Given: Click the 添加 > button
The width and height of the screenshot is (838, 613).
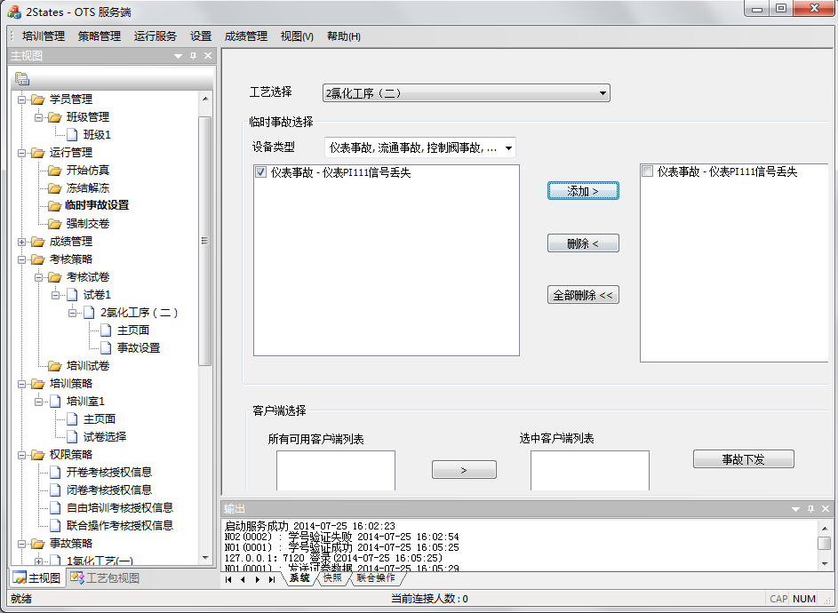Looking at the screenshot, I should (x=583, y=191).
